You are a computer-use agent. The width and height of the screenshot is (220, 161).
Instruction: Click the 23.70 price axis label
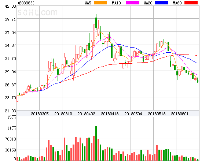pyautogui.click(x=10, y=98)
